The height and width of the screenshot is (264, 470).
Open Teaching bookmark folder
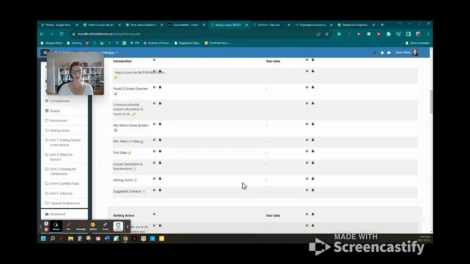pos(74,43)
